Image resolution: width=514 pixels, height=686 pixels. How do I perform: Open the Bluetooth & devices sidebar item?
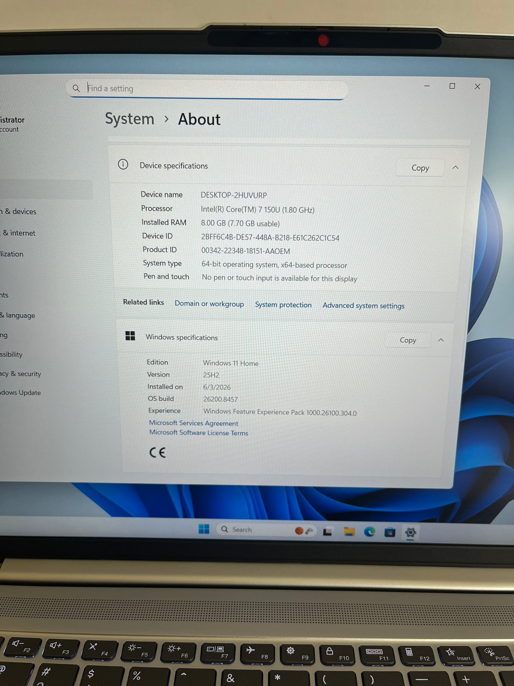[x=18, y=211]
